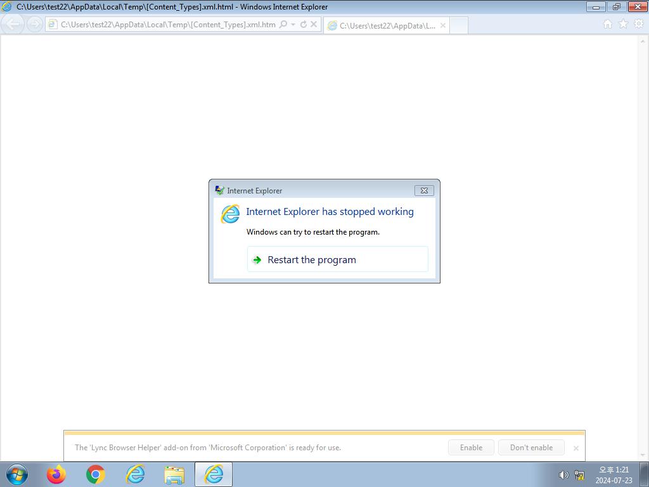Open the address bar search magnifier

point(283,25)
